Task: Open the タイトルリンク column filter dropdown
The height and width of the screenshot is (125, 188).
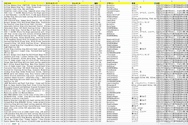Action: point(71,3)
